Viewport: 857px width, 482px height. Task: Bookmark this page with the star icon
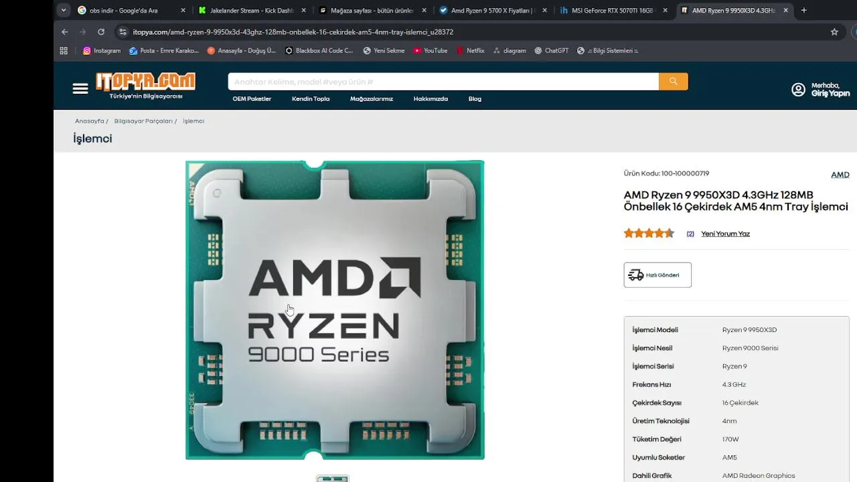[834, 31]
